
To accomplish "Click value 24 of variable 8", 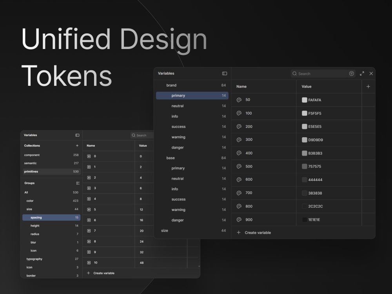I will pyautogui.click(x=142, y=241).
